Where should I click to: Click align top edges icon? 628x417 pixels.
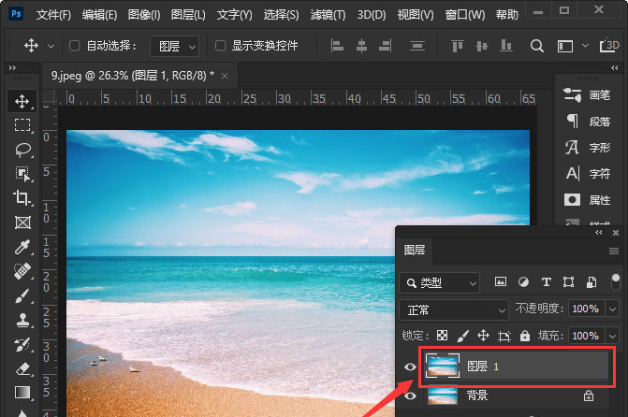point(457,46)
